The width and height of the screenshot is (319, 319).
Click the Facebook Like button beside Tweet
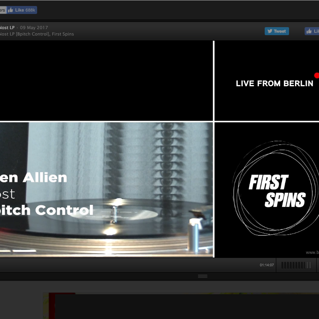(312, 31)
